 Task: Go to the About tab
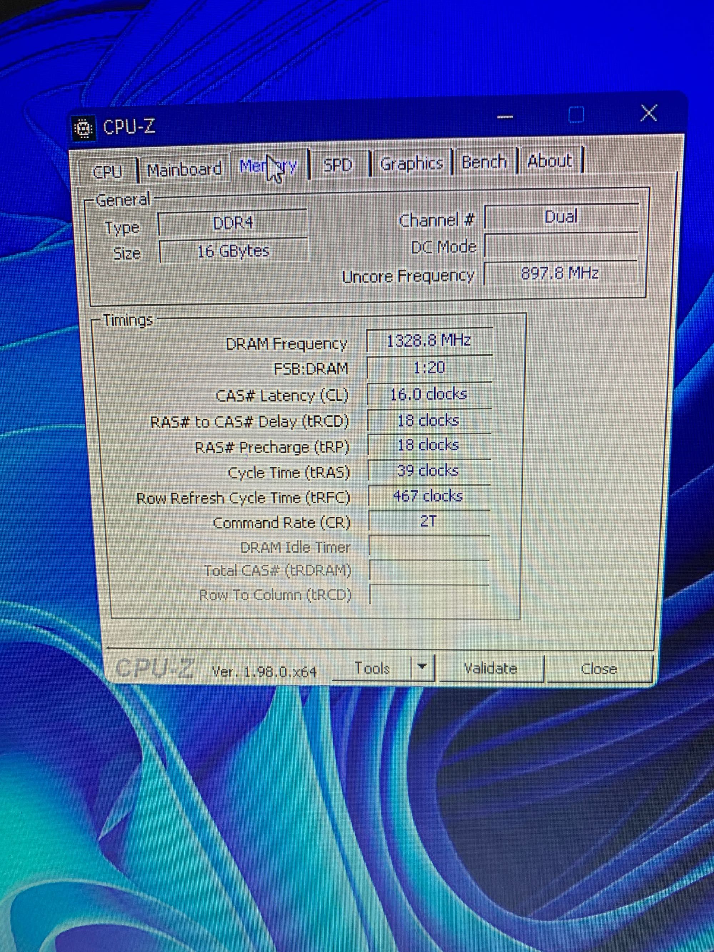click(x=550, y=161)
